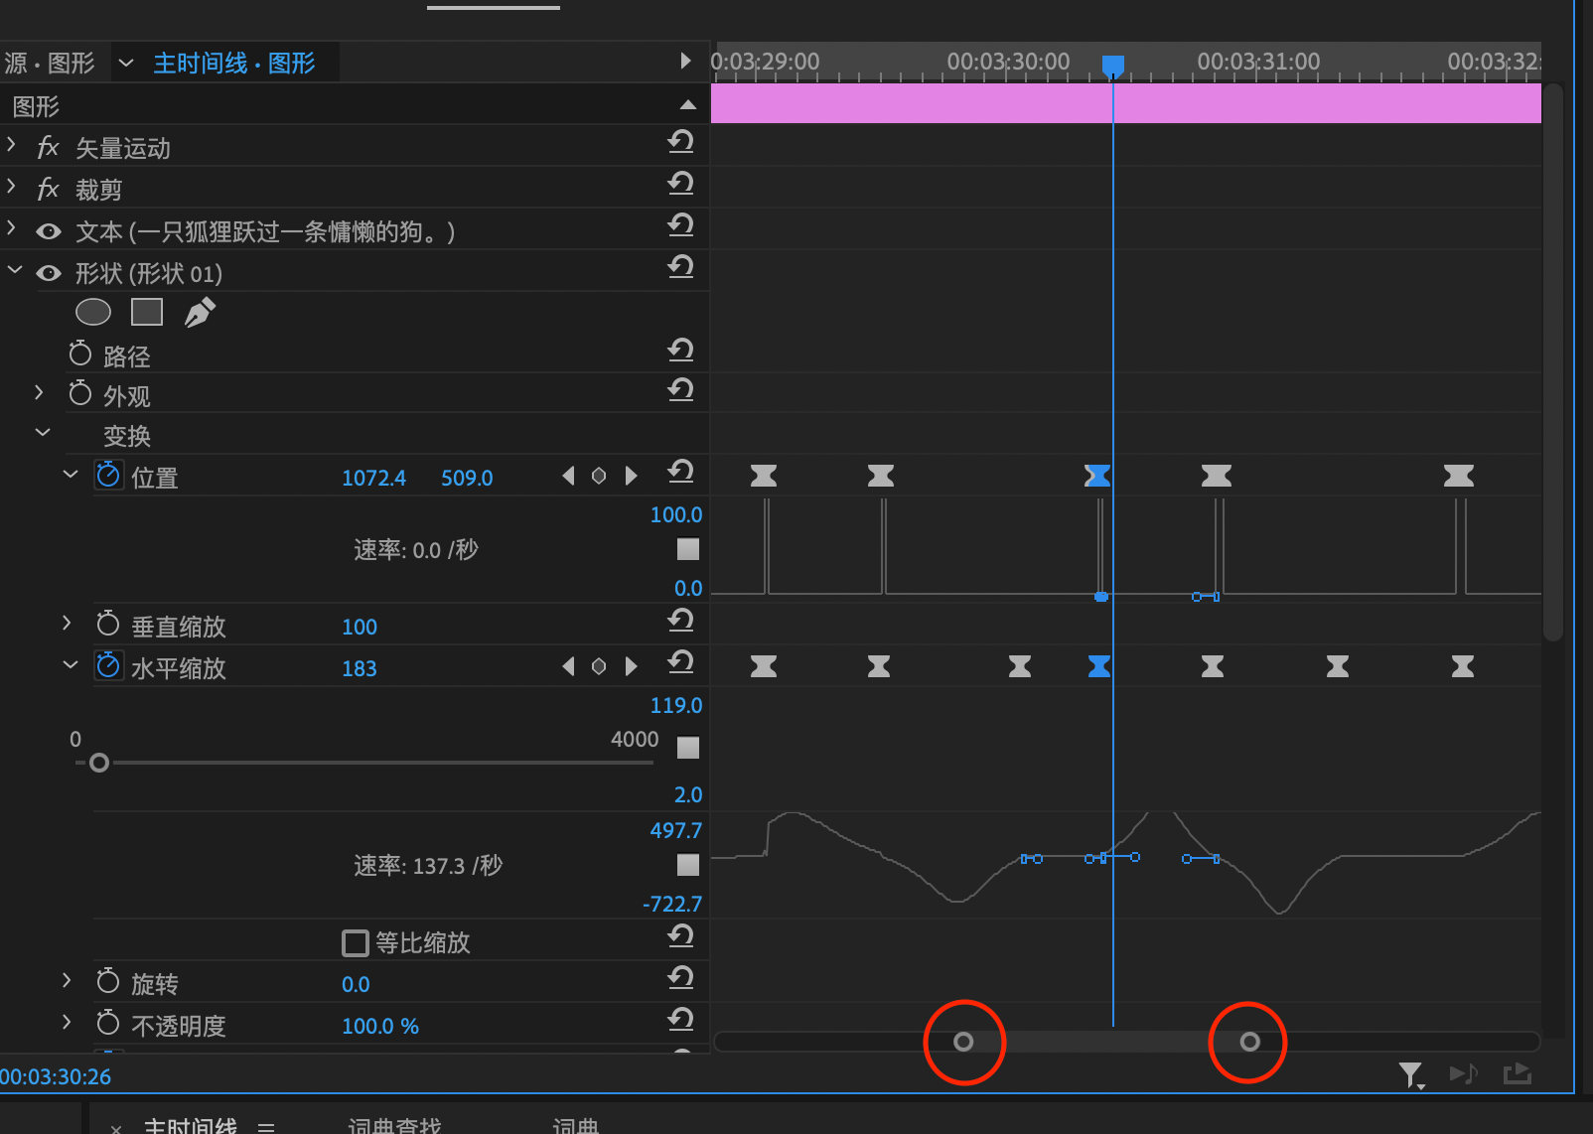Open the filter icon at bottom right
Screen dimensions: 1593x1134
[1412, 1073]
